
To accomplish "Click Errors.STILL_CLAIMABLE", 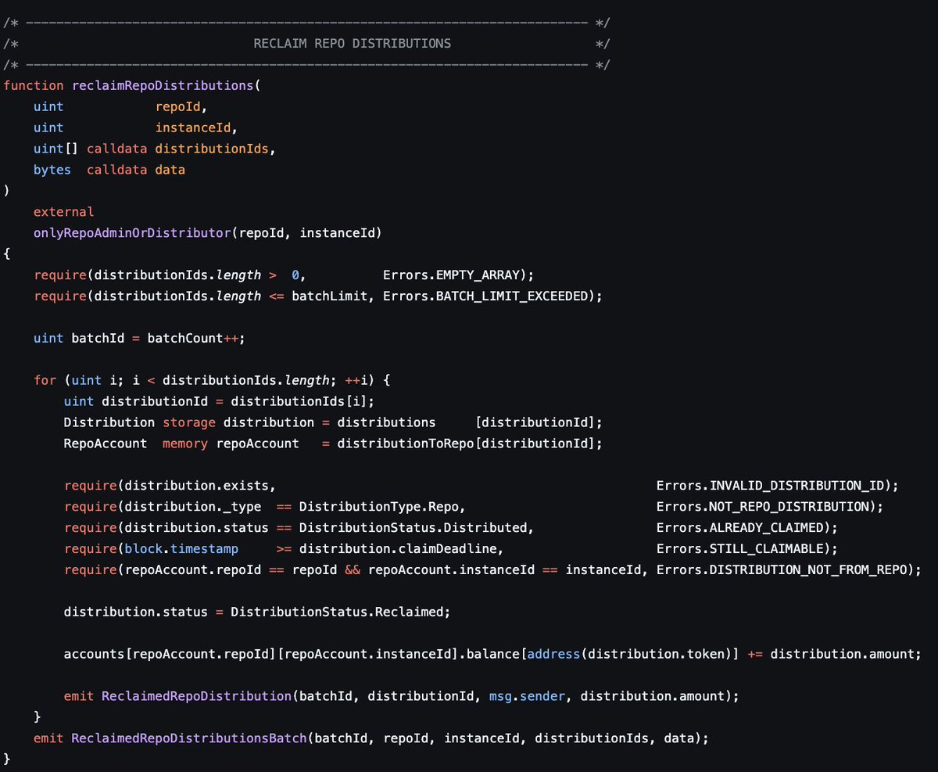I will tap(740, 550).
